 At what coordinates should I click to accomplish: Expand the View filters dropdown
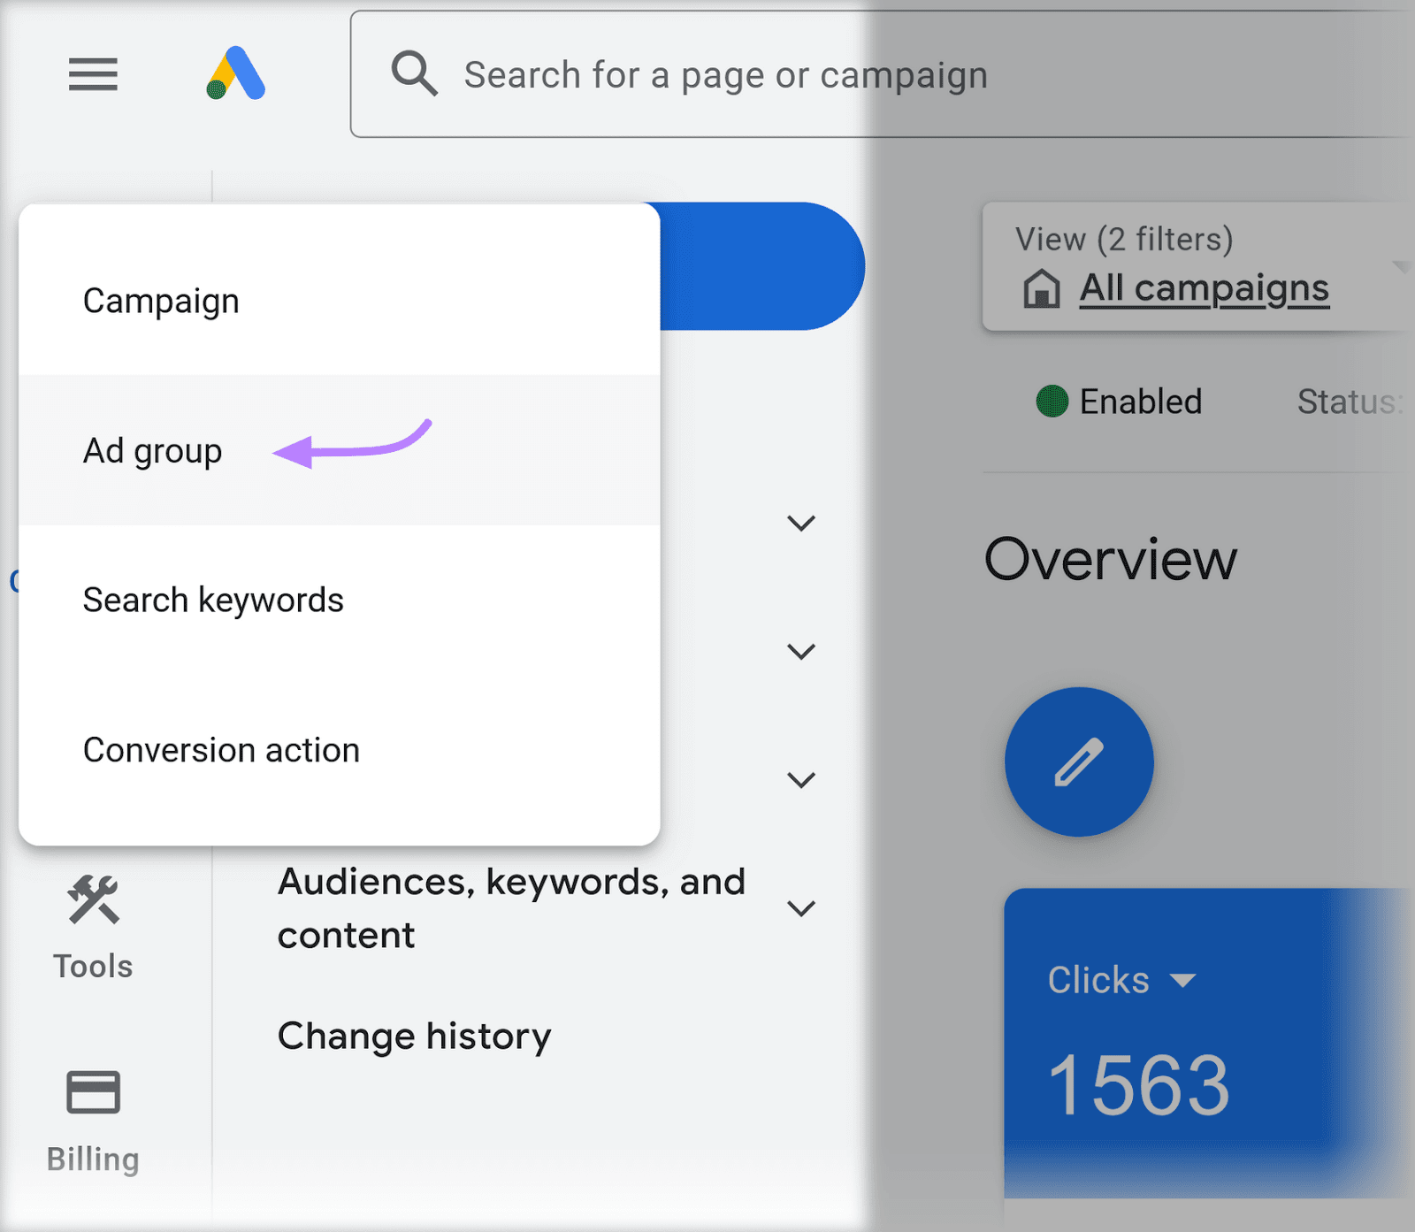[1404, 265]
